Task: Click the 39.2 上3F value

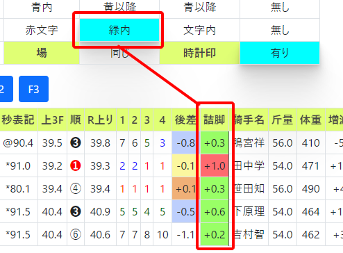Action: click(x=52, y=166)
